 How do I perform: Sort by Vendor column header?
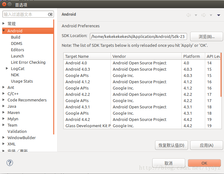(x=146, y=56)
